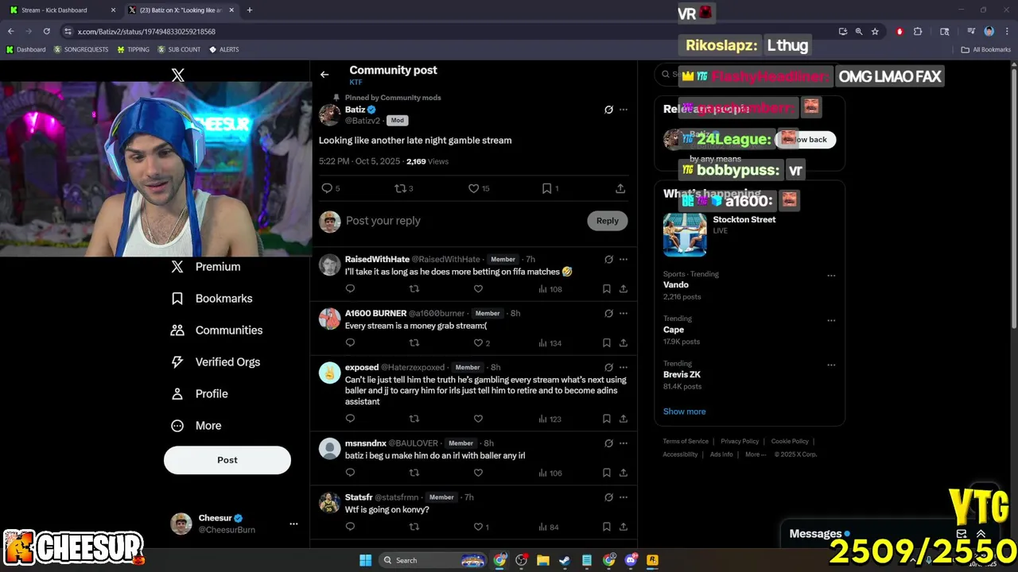Share Batiz's post
1018x572 pixels.
point(620,188)
